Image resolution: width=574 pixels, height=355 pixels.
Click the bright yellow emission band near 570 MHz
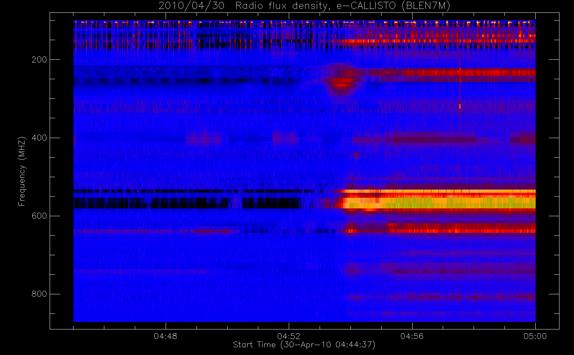440,203
